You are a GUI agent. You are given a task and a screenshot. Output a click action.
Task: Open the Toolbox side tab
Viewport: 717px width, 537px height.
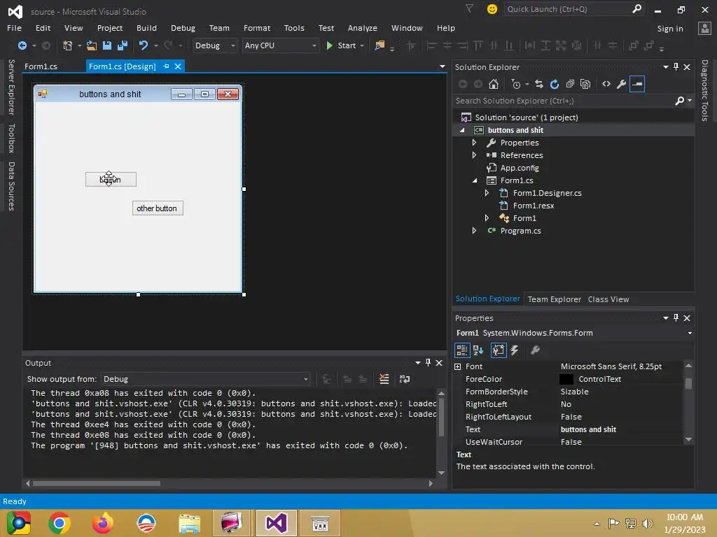tap(11, 138)
